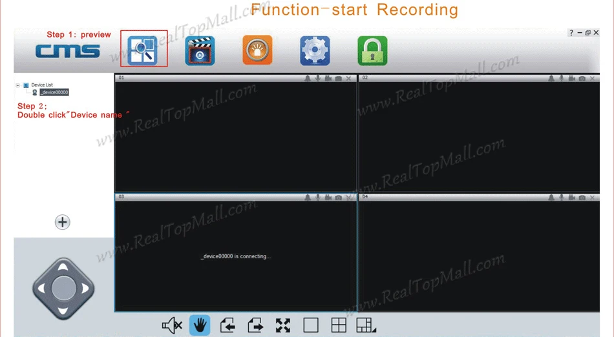The height and width of the screenshot is (337, 614).
Task: Open the orange alarm light icon
Action: 257,50
